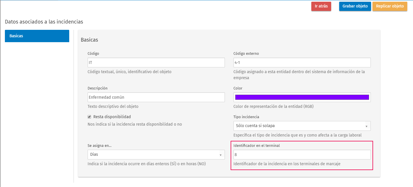The width and height of the screenshot is (413, 187).
Task: Click into the Código externo field showing 4-1
Action: pos(302,63)
